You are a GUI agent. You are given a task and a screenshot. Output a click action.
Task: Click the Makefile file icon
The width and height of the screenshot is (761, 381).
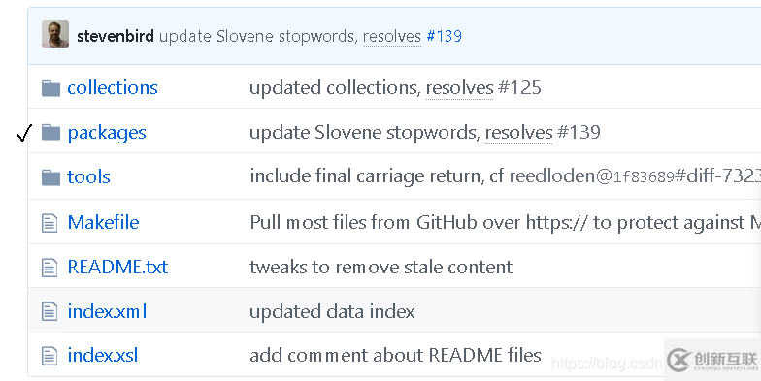coord(50,223)
